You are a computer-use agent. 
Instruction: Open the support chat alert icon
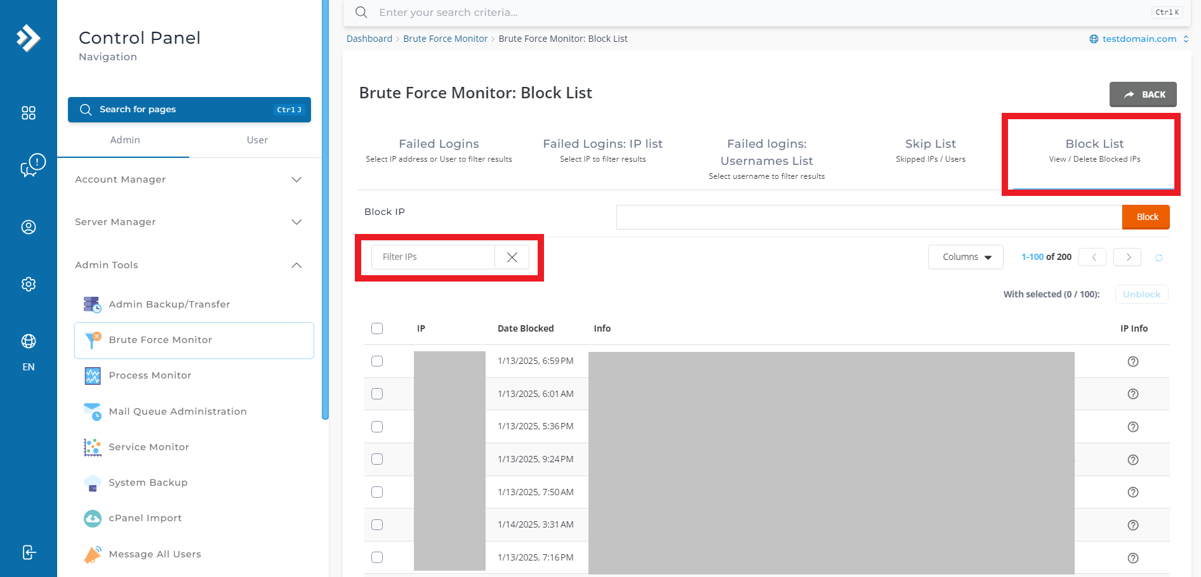[x=32, y=165]
